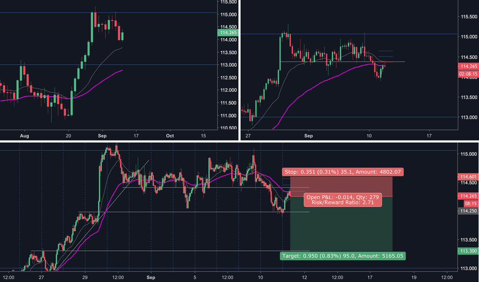Click the 27 date label on top-right chart
Viewport: 479px width, 282px height.
coord(248,136)
